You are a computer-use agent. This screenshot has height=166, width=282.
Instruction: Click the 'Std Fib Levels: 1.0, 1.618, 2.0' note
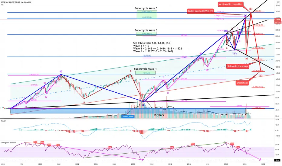[x=152, y=43]
